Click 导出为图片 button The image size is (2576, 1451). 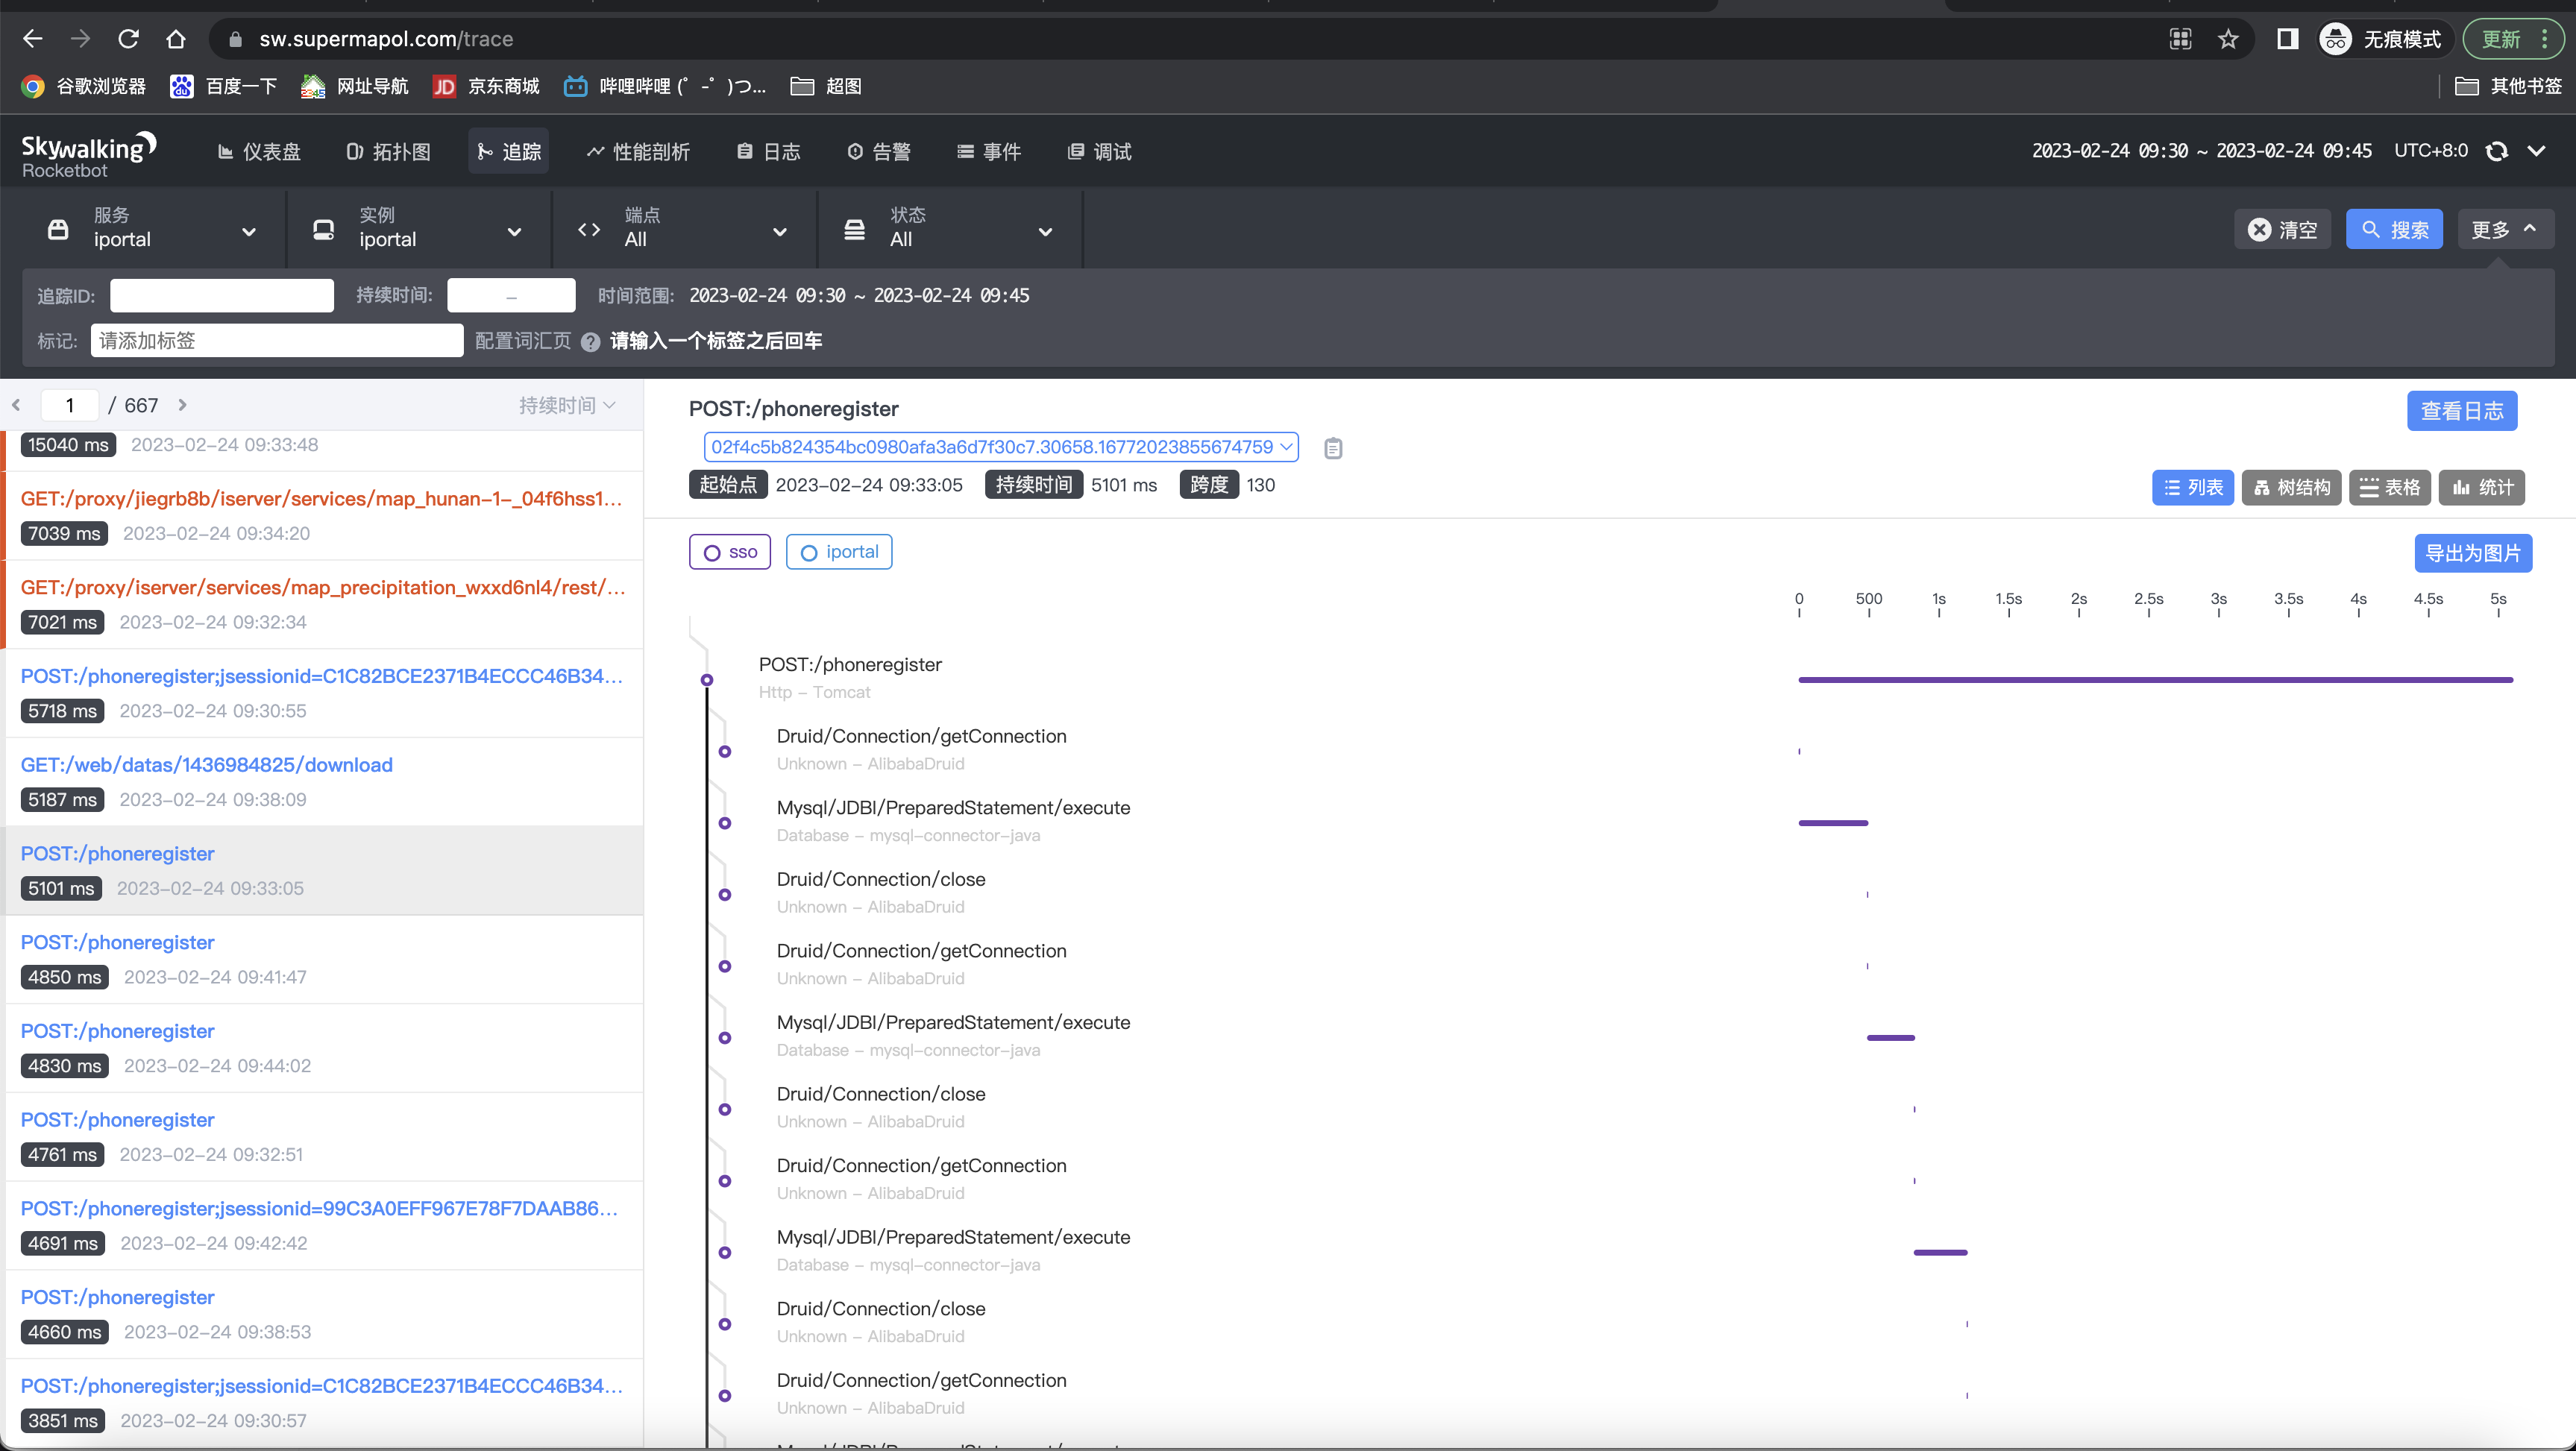[x=2472, y=553]
